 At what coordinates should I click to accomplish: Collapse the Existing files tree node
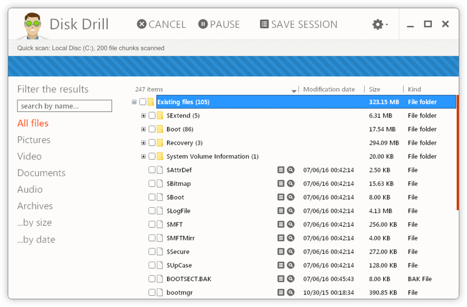click(x=134, y=102)
